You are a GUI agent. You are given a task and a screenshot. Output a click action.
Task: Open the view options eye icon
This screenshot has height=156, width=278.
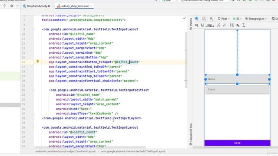click(196, 25)
